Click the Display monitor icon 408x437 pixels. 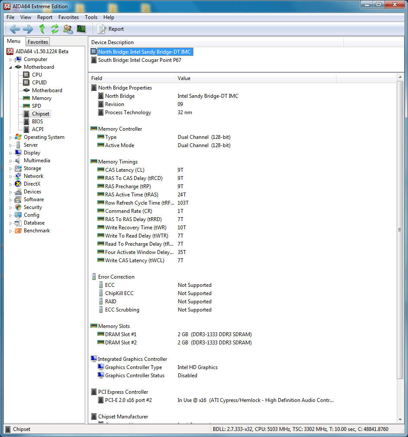coord(18,153)
